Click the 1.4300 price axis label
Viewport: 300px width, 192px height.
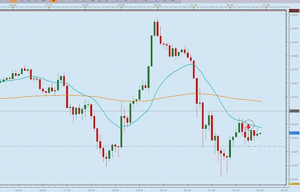pos(294,28)
